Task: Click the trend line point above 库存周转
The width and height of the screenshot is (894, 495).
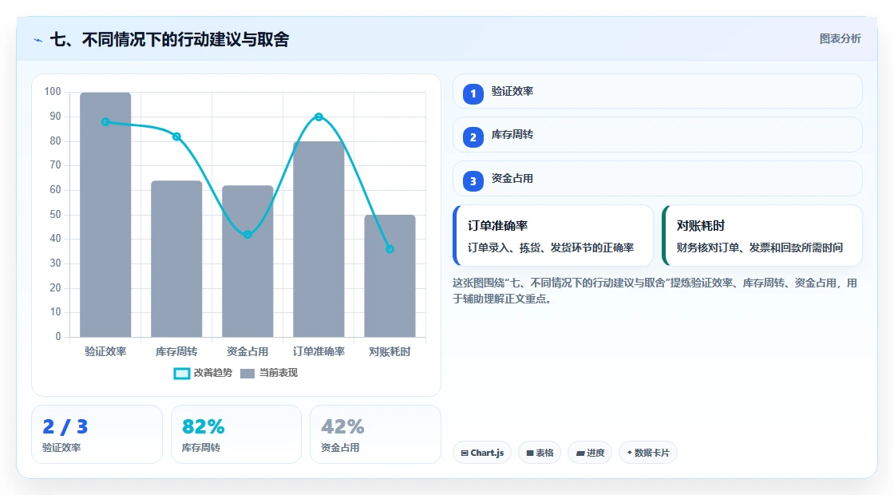Action: [176, 137]
